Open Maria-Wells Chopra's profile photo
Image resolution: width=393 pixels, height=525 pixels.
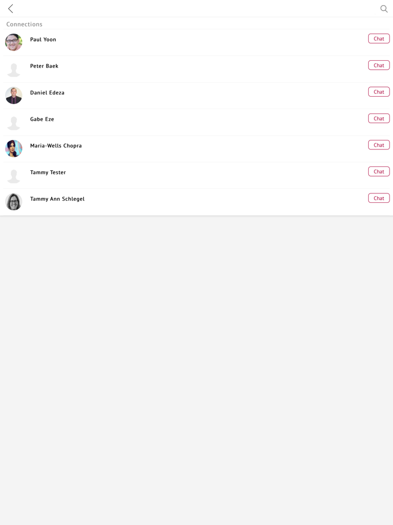tap(13, 148)
